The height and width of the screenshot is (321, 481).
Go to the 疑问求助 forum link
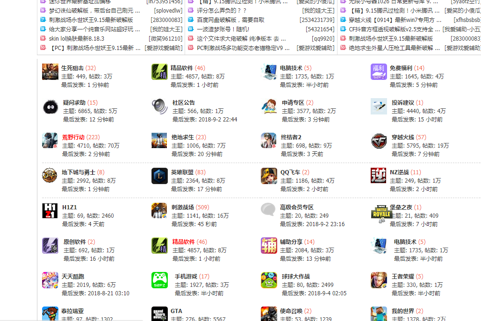coord(74,103)
